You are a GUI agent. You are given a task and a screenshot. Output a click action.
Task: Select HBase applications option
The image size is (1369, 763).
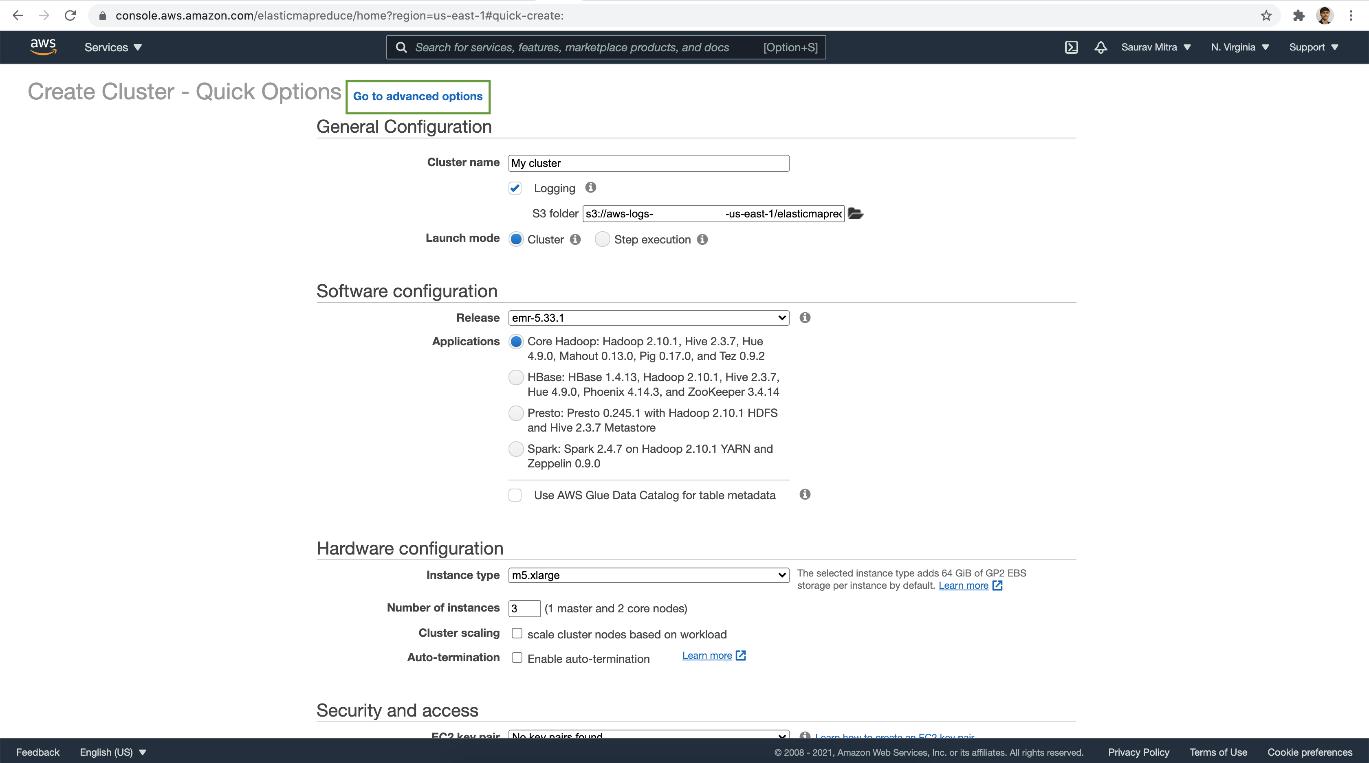516,377
